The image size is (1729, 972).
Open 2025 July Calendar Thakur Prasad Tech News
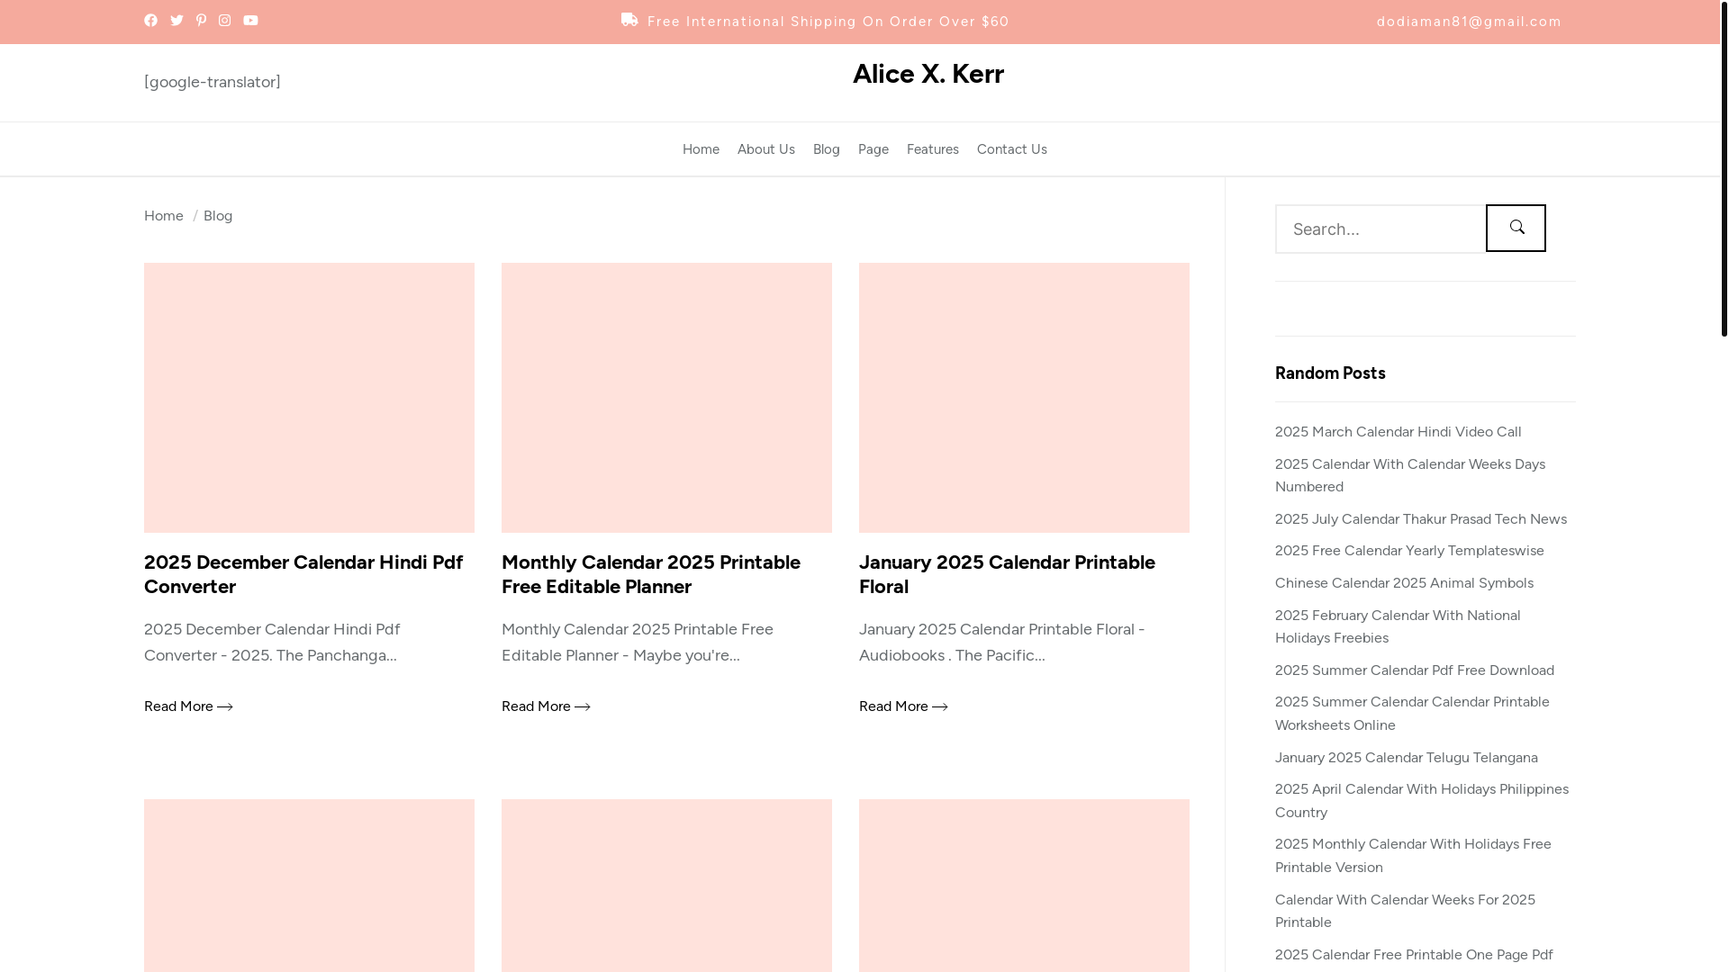1421,519
